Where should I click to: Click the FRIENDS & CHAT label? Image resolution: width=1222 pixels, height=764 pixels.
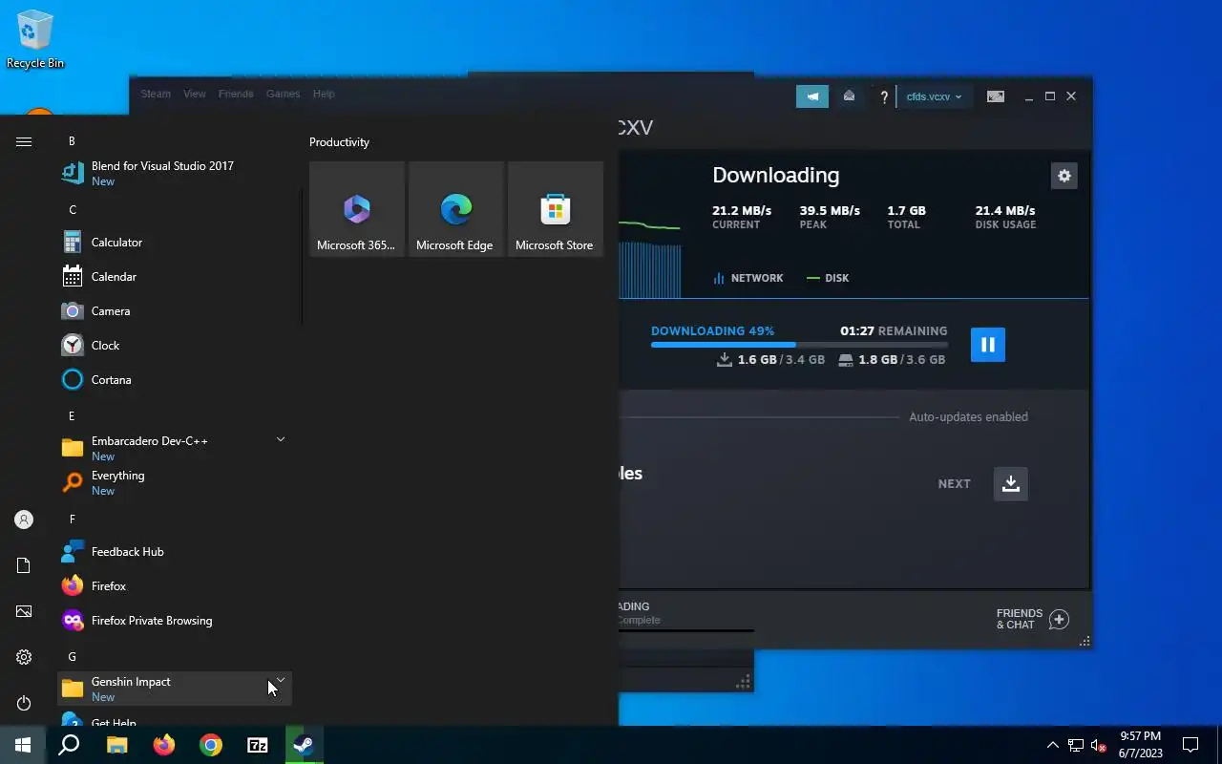point(1019,619)
